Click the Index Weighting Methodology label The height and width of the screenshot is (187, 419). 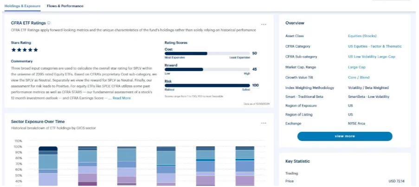pyautogui.click(x=309, y=88)
